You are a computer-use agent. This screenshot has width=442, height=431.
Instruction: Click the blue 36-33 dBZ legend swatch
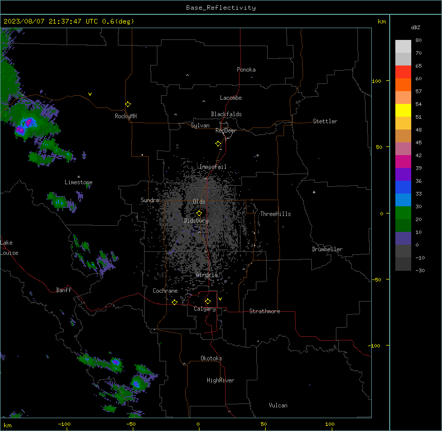pos(403,187)
